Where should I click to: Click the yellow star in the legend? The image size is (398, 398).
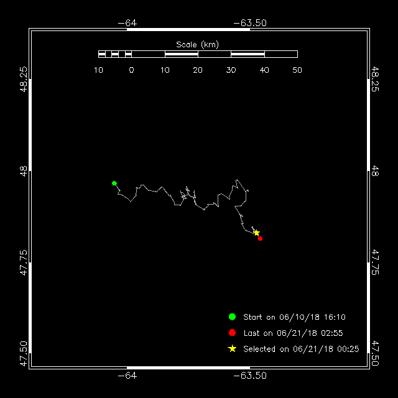232,349
